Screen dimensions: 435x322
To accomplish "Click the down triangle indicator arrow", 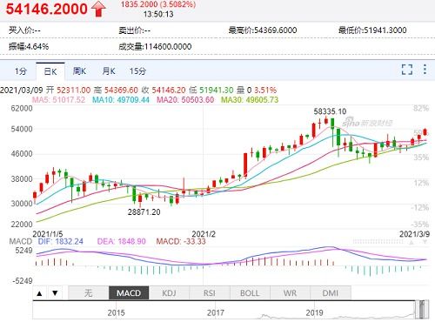I will coord(55,293).
